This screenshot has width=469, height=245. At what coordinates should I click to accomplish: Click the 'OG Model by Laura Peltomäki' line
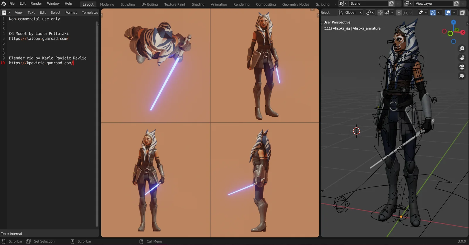[39, 34]
